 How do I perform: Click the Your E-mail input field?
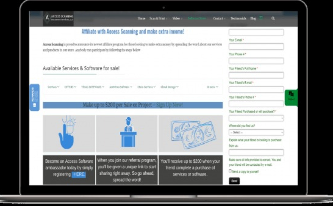point(256,47)
